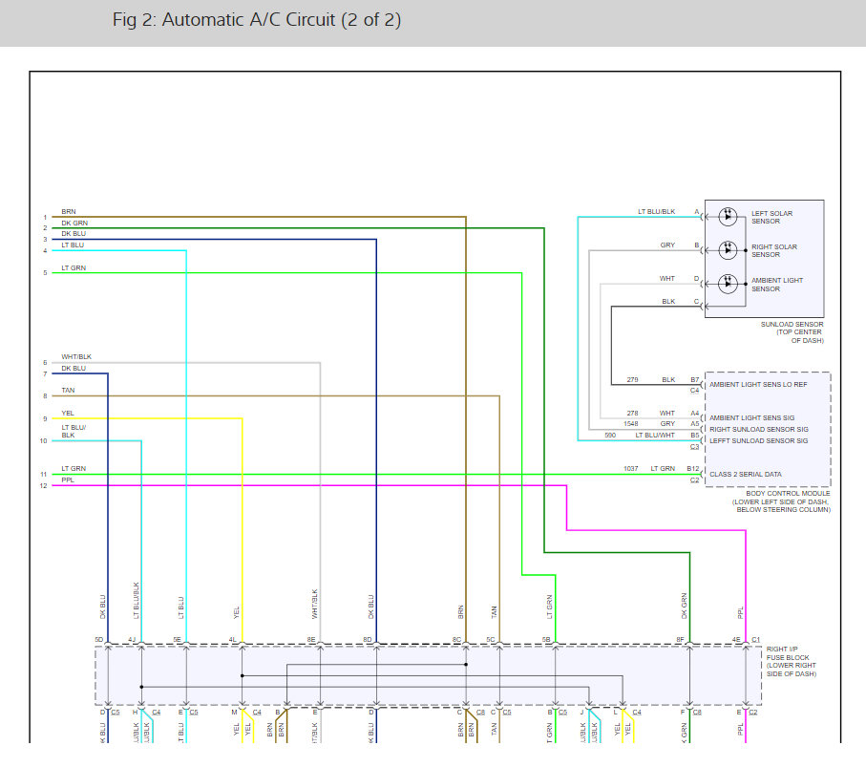Screen dimensions: 866x767
Task: Click circuit number '278'
Action: pyautogui.click(x=632, y=414)
